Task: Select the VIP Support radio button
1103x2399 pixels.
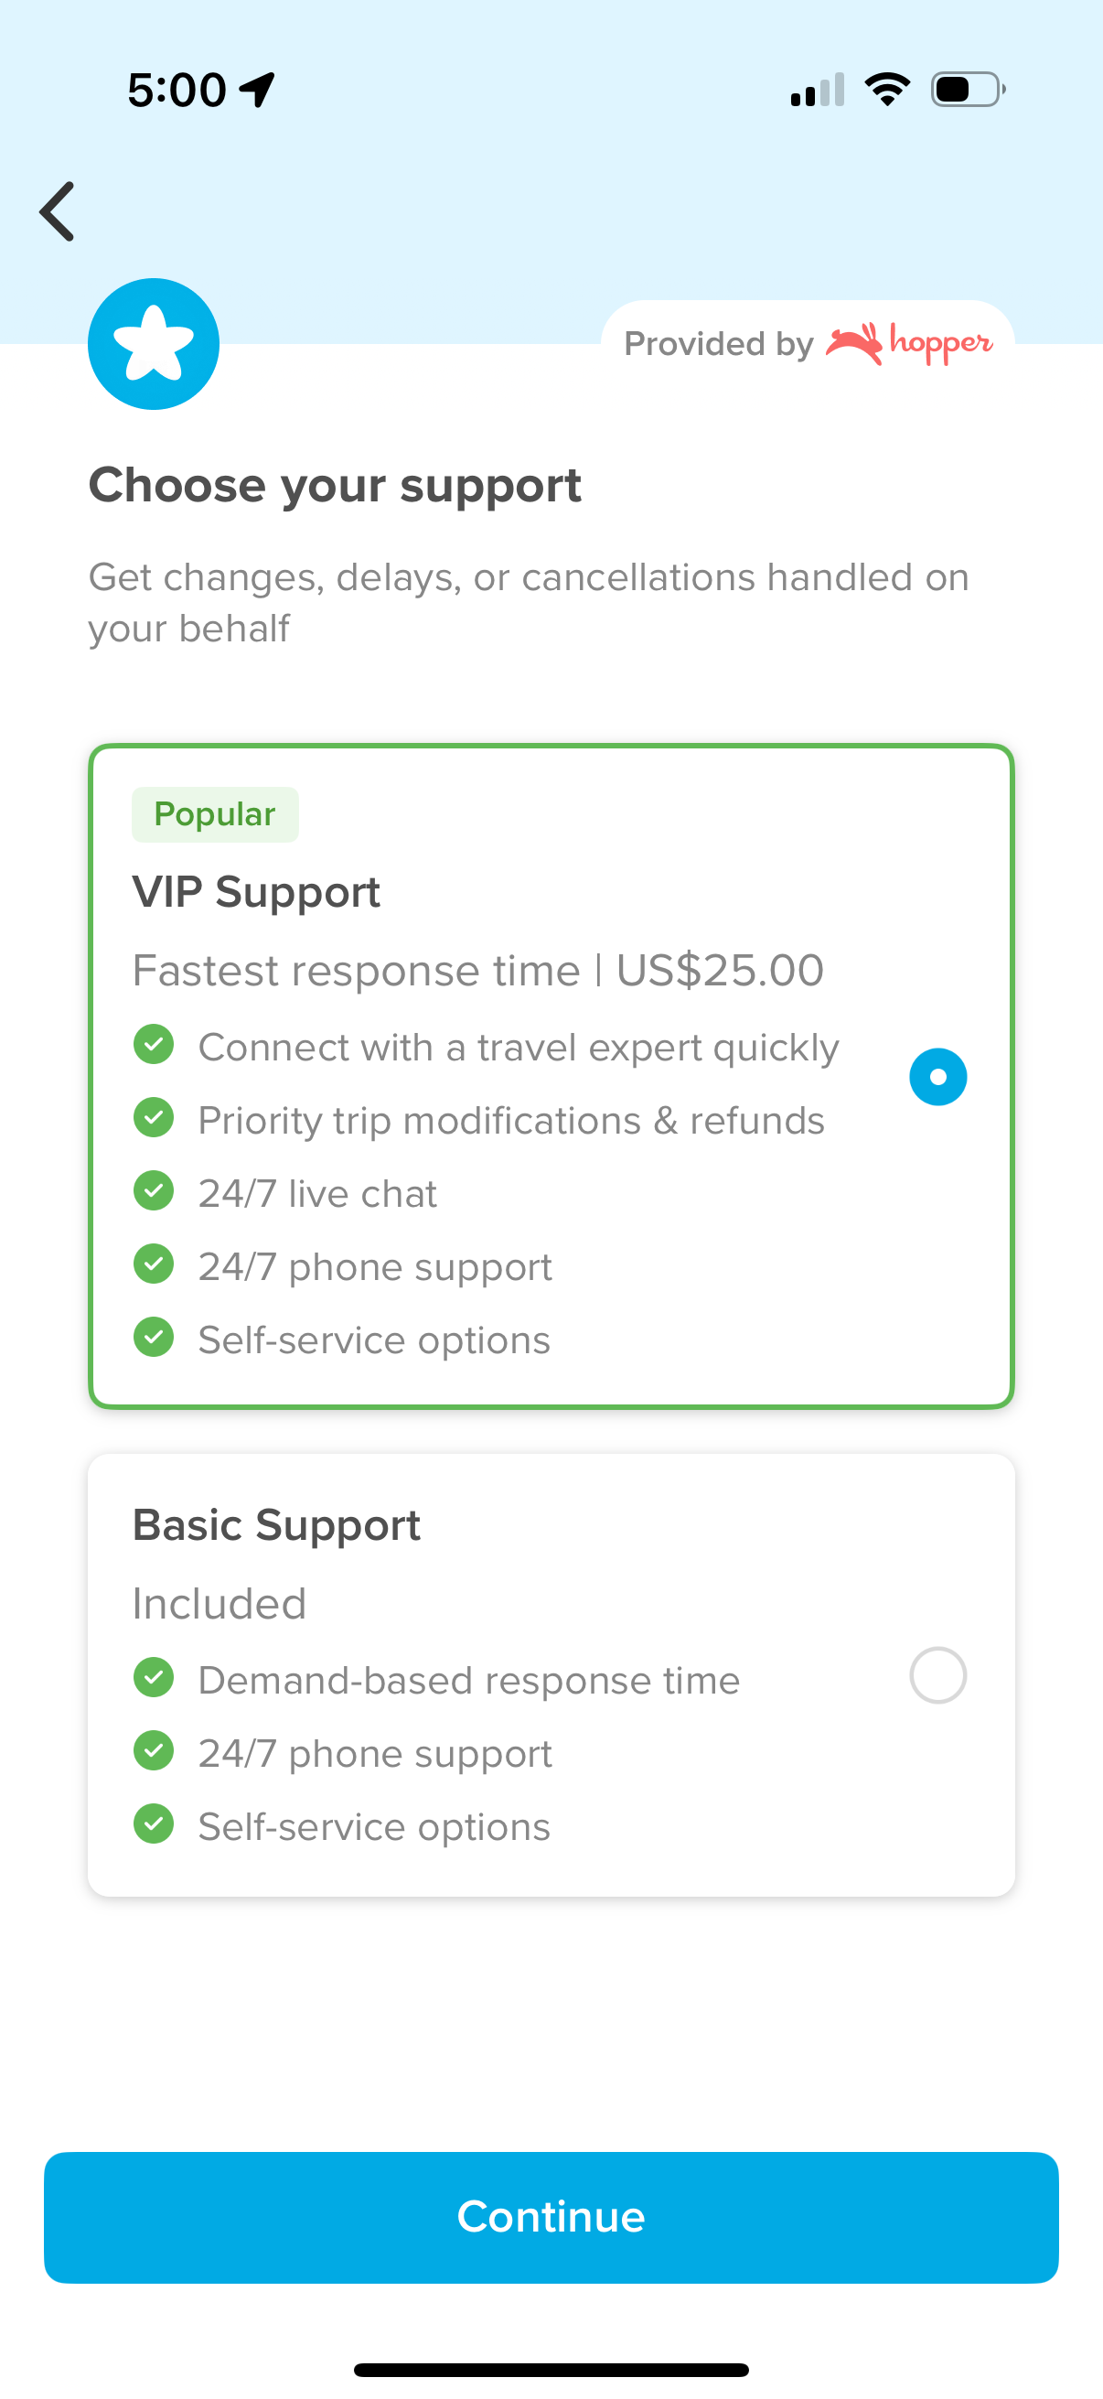Action: pos(937,1077)
